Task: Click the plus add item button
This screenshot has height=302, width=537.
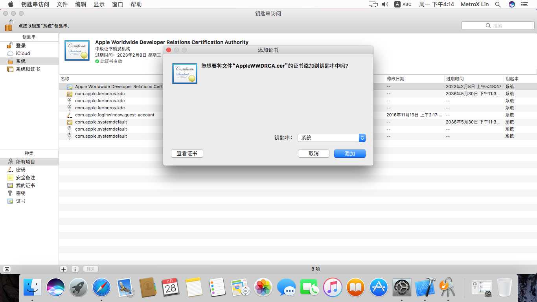Action: pyautogui.click(x=63, y=269)
